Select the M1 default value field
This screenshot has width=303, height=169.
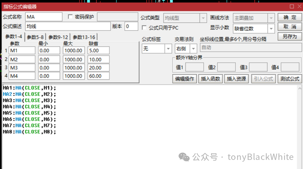click(98, 50)
